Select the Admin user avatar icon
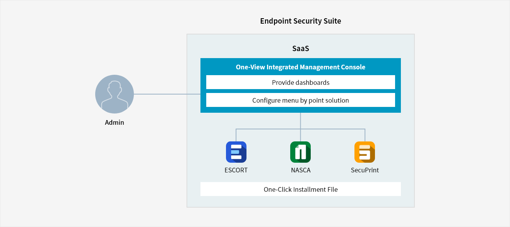Screen dimensions: 510x227 tap(115, 95)
